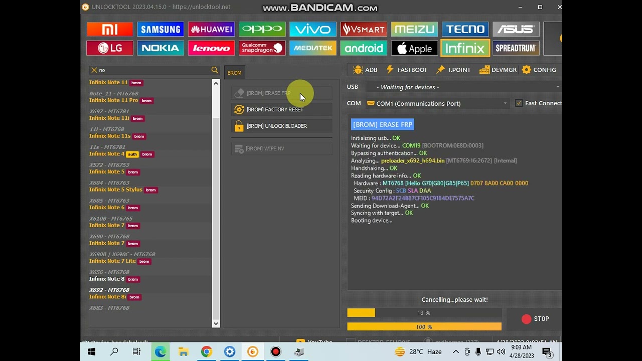Screen dimensions: 642x361
Task: Select the MediaTek brand logo
Action: click(313, 48)
